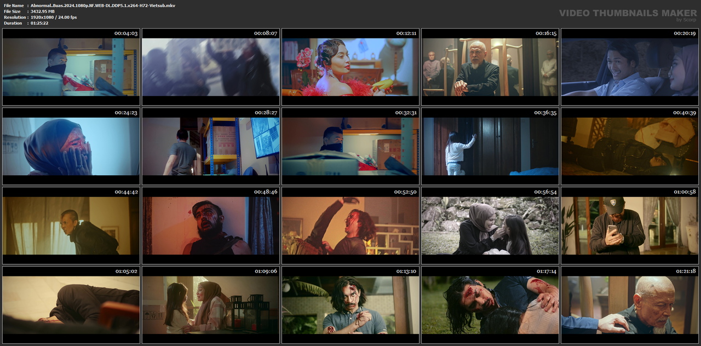Select the crouching man thumbnail at 00:44:42
701x346 pixels.
tap(71, 226)
